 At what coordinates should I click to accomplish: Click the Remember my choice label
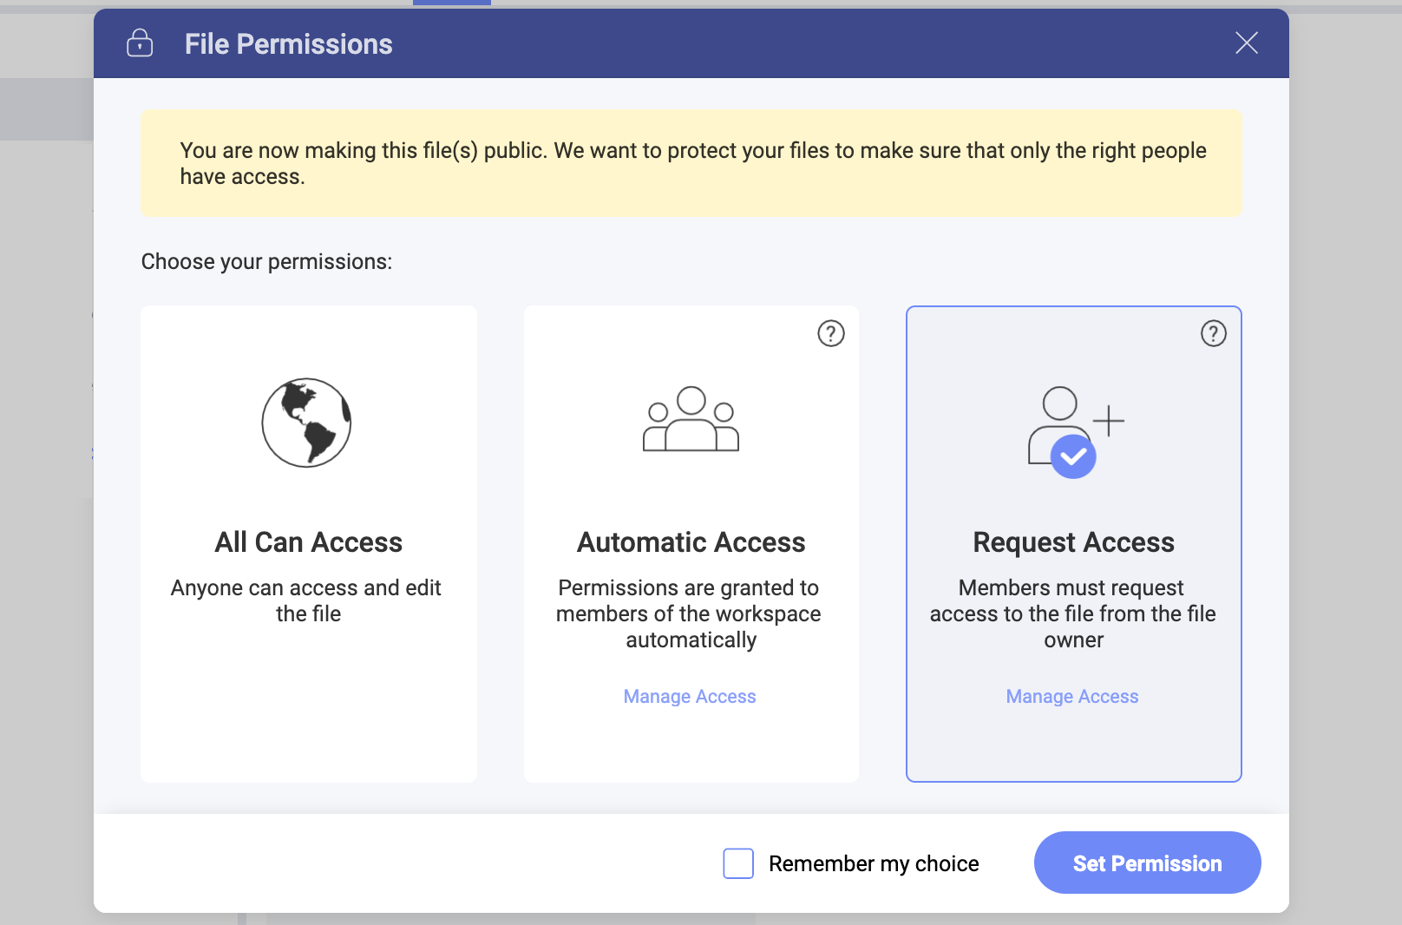[874, 864]
